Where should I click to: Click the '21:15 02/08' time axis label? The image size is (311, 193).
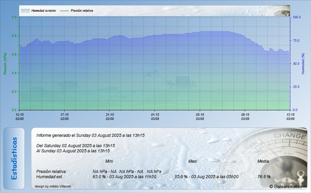[110, 117]
